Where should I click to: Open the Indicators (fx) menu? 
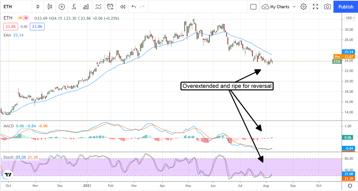tap(74, 7)
